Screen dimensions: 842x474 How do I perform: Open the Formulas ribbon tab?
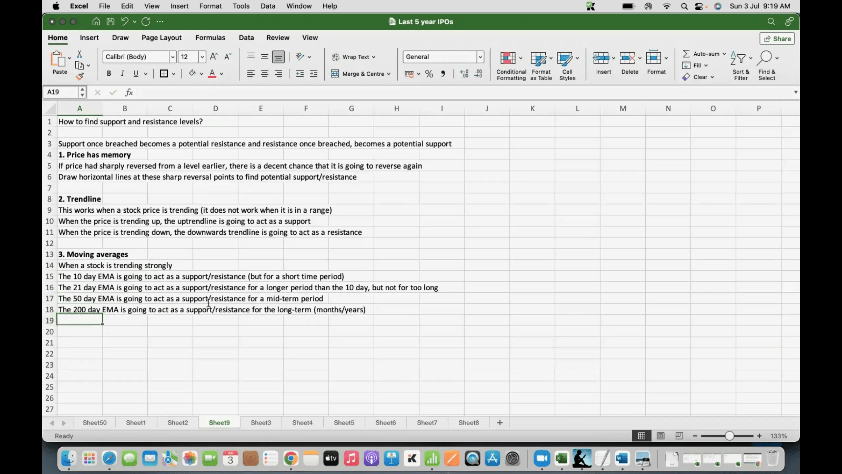pos(210,38)
